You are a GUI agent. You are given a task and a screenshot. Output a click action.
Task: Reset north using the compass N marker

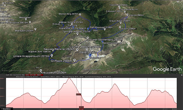178,2
